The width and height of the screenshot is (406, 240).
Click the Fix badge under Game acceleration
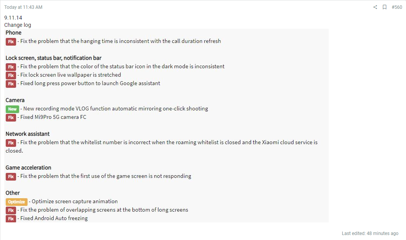(x=11, y=176)
